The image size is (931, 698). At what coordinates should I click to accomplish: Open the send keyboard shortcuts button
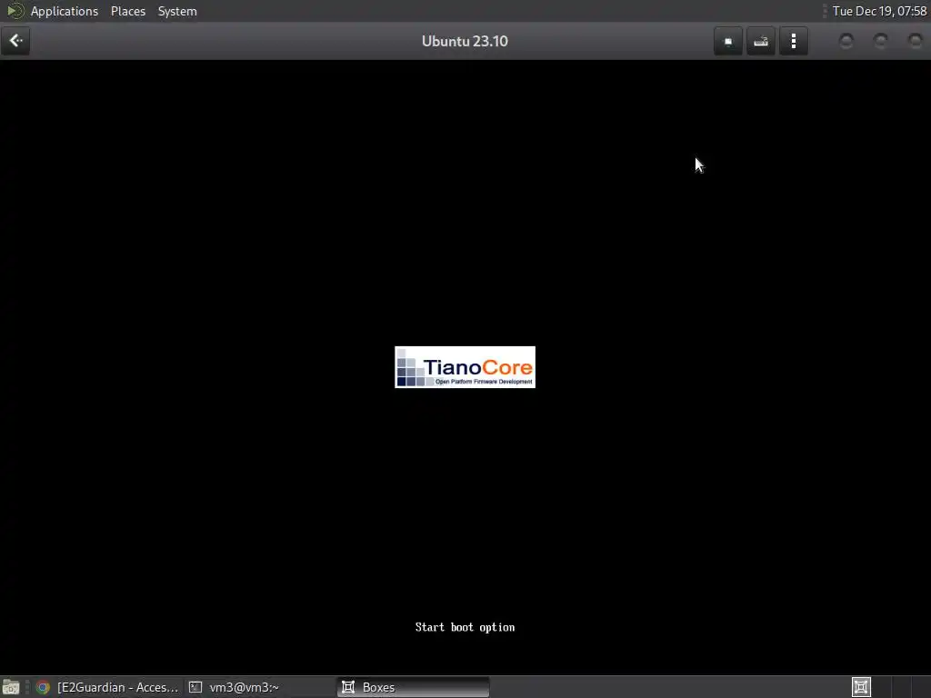coord(761,41)
